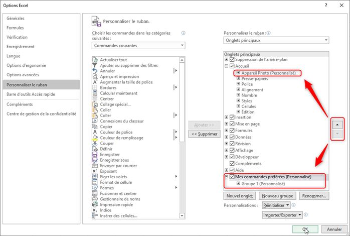
Task: Click the Enregistrer floppy disk icon
Action: [x=95, y=154]
